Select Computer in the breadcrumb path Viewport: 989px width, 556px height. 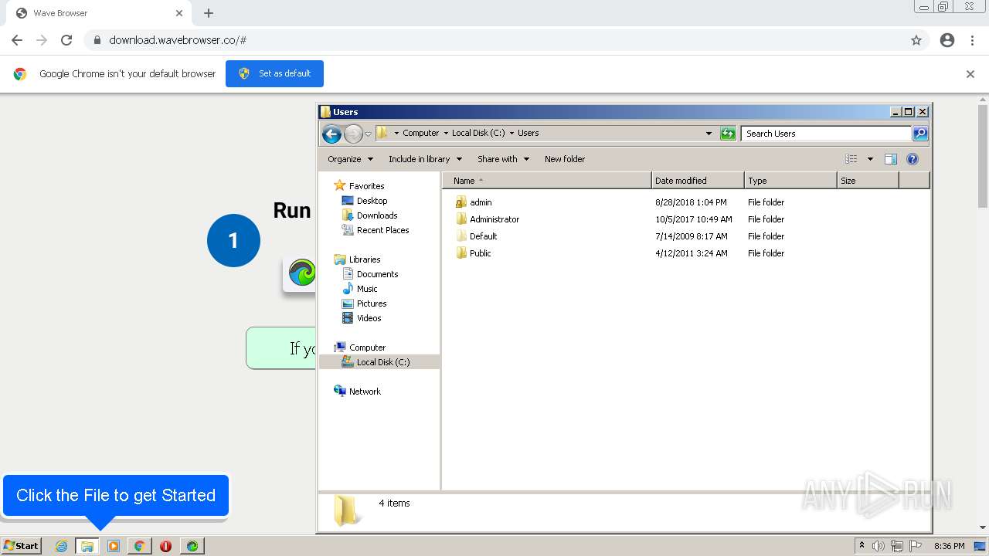420,133
